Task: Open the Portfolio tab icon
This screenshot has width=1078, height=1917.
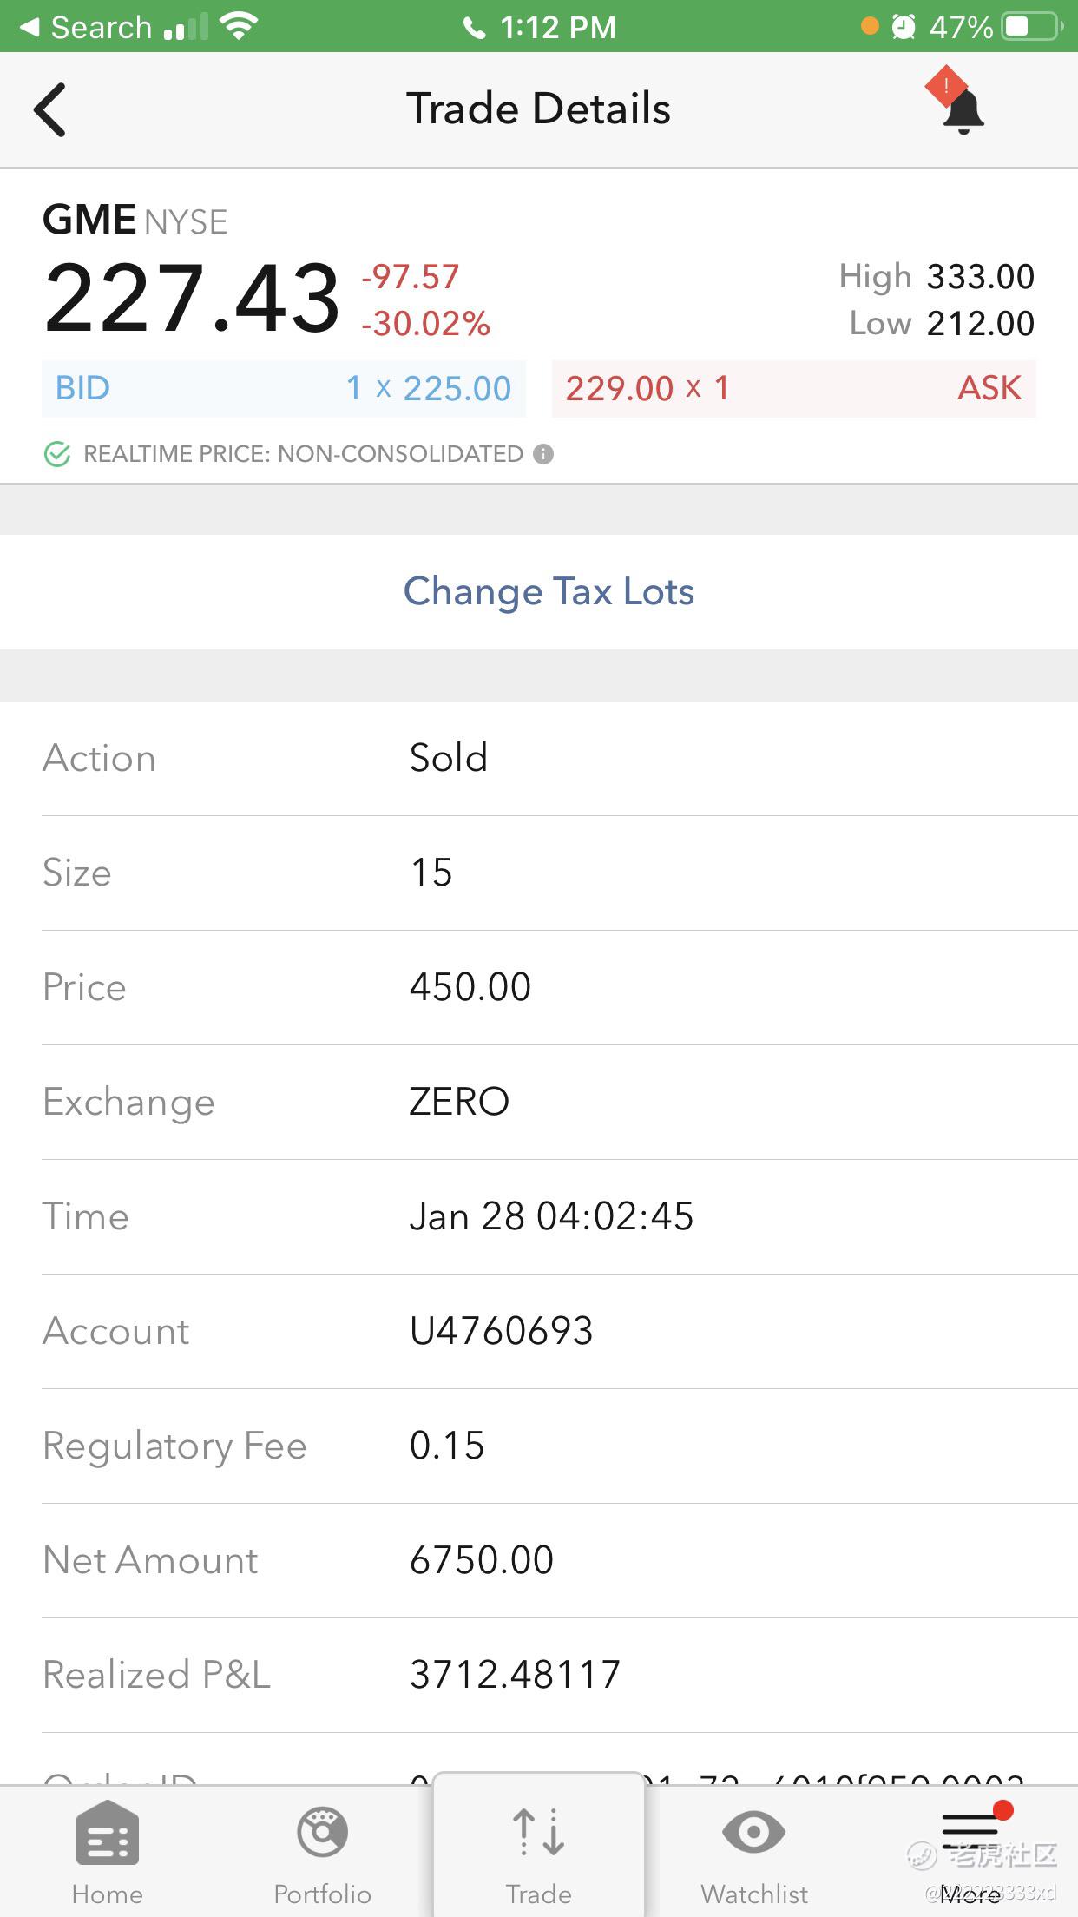Action: click(322, 1832)
